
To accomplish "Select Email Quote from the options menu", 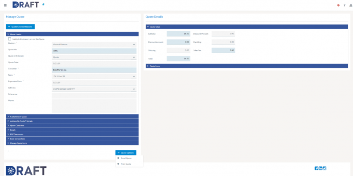I will point(129,158).
